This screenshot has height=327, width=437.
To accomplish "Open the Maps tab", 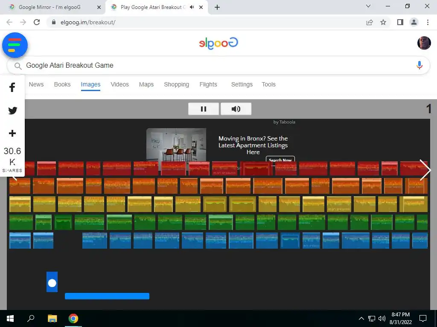I will point(146,84).
